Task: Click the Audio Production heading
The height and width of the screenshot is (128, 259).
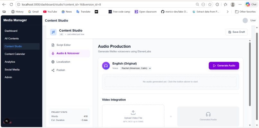Action: [114, 46]
